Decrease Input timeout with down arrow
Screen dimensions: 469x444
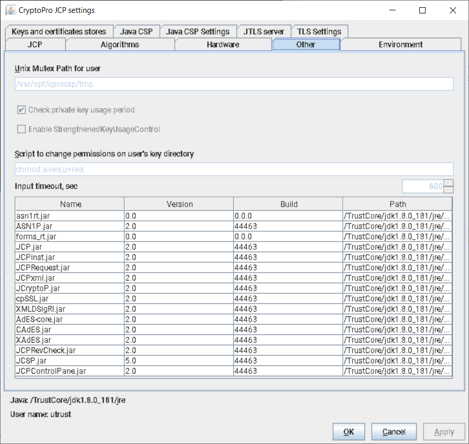click(x=449, y=189)
